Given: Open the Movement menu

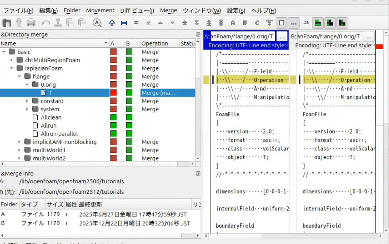Looking at the screenshot, I should [100, 10].
